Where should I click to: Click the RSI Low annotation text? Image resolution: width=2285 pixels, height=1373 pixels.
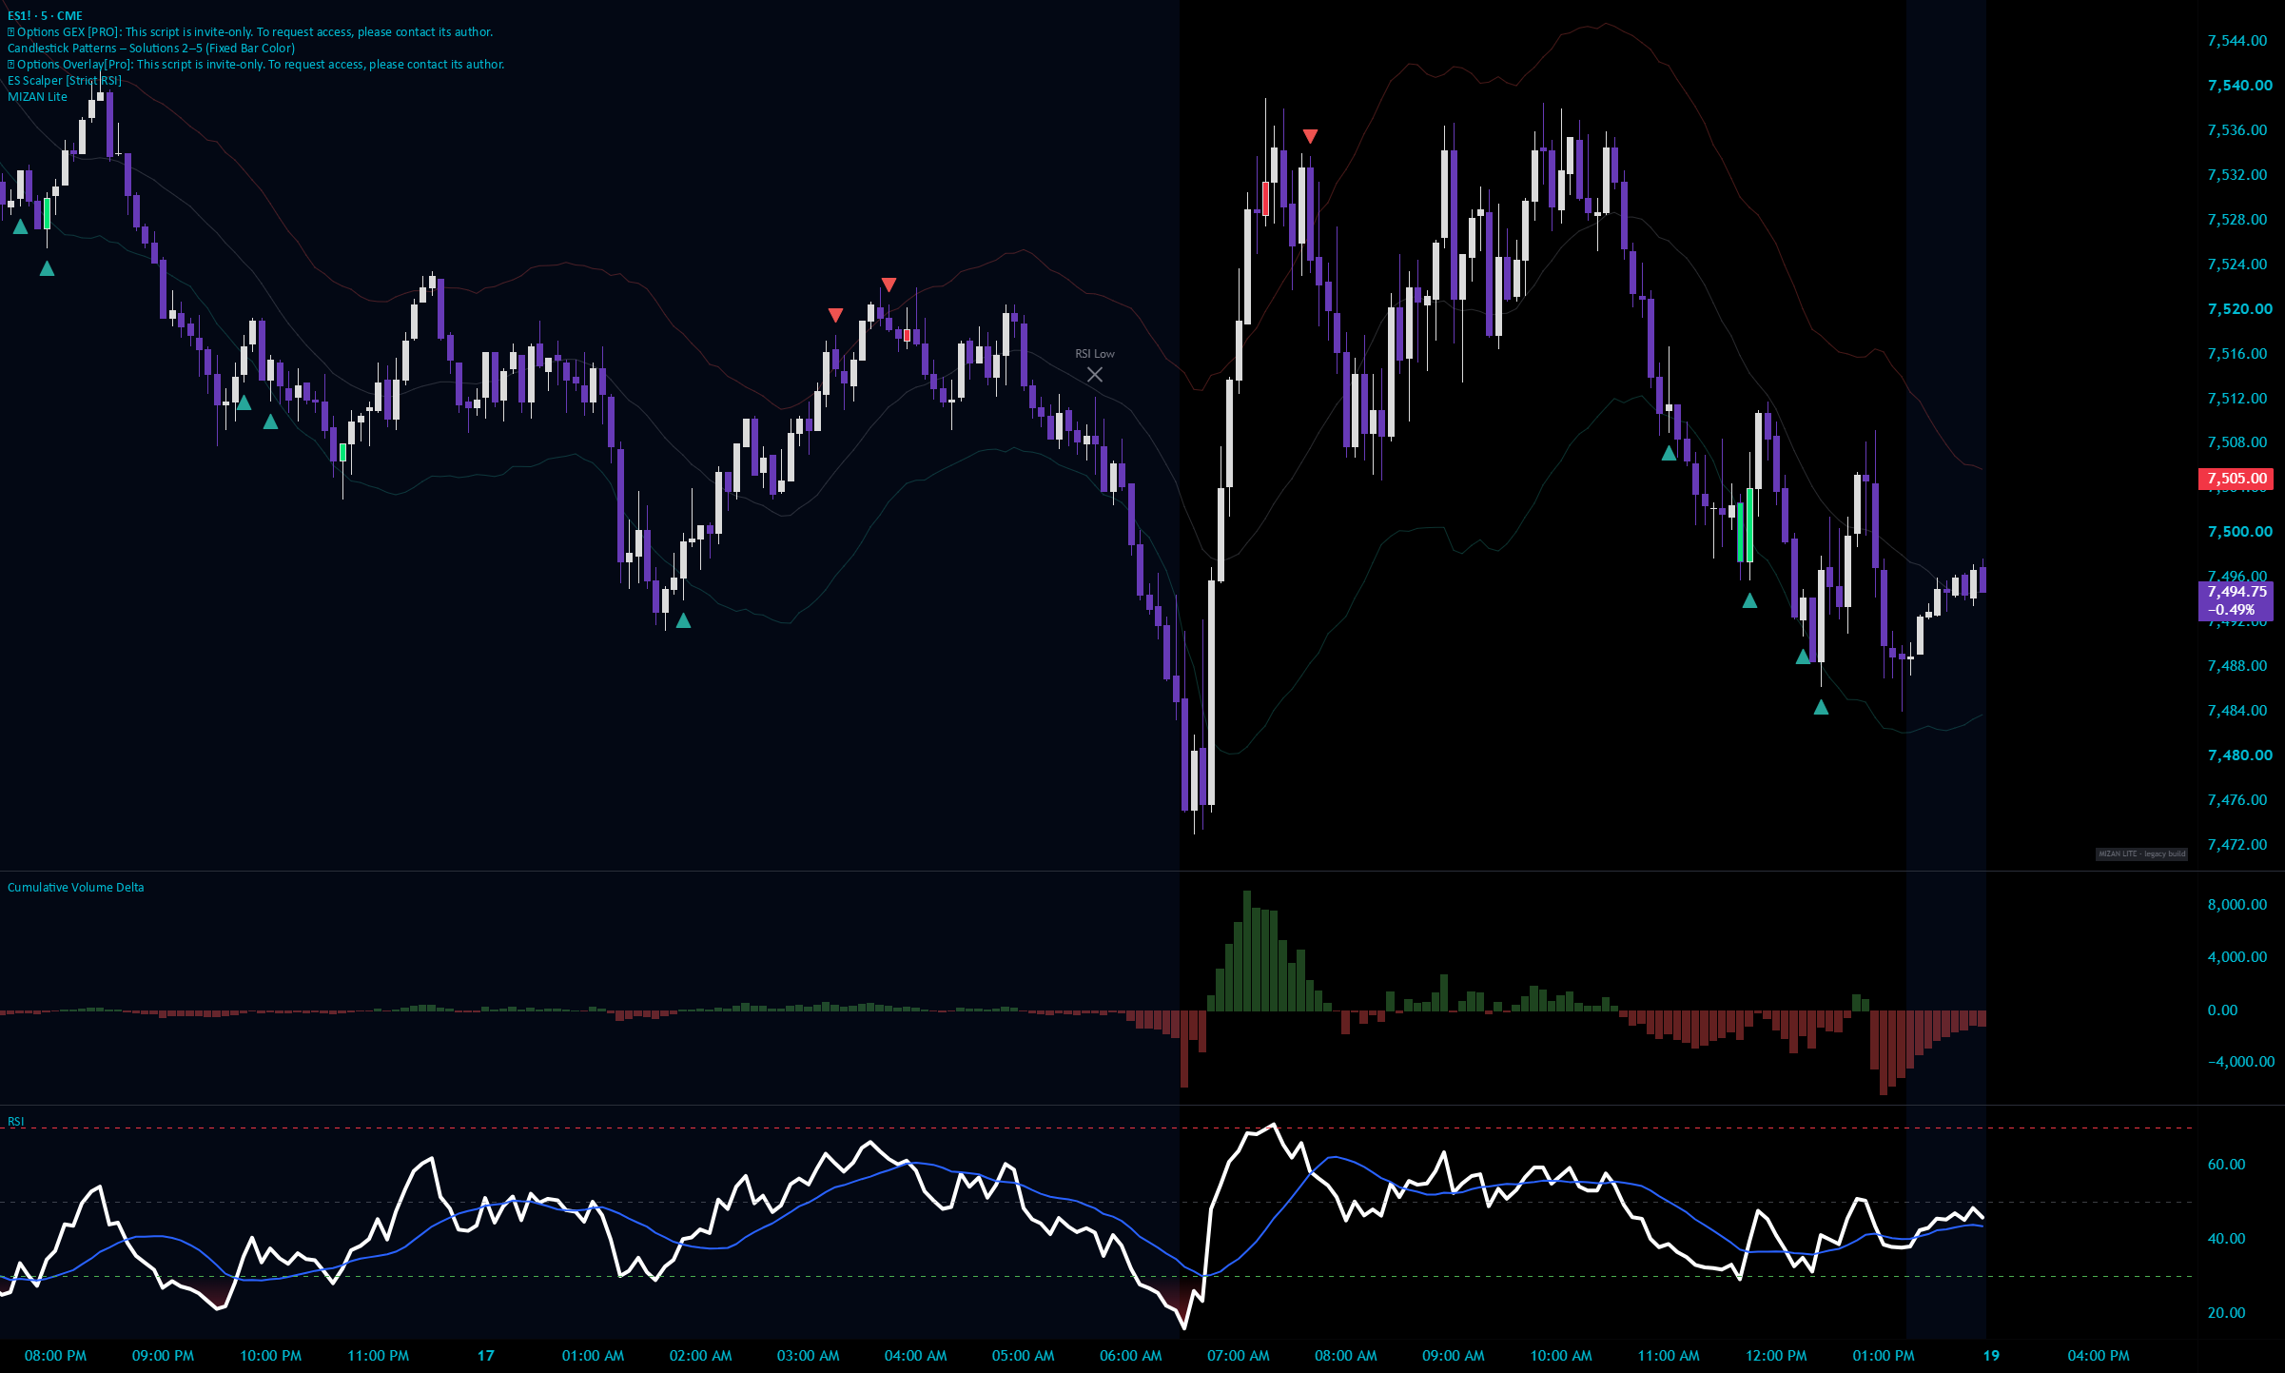pyautogui.click(x=1095, y=354)
